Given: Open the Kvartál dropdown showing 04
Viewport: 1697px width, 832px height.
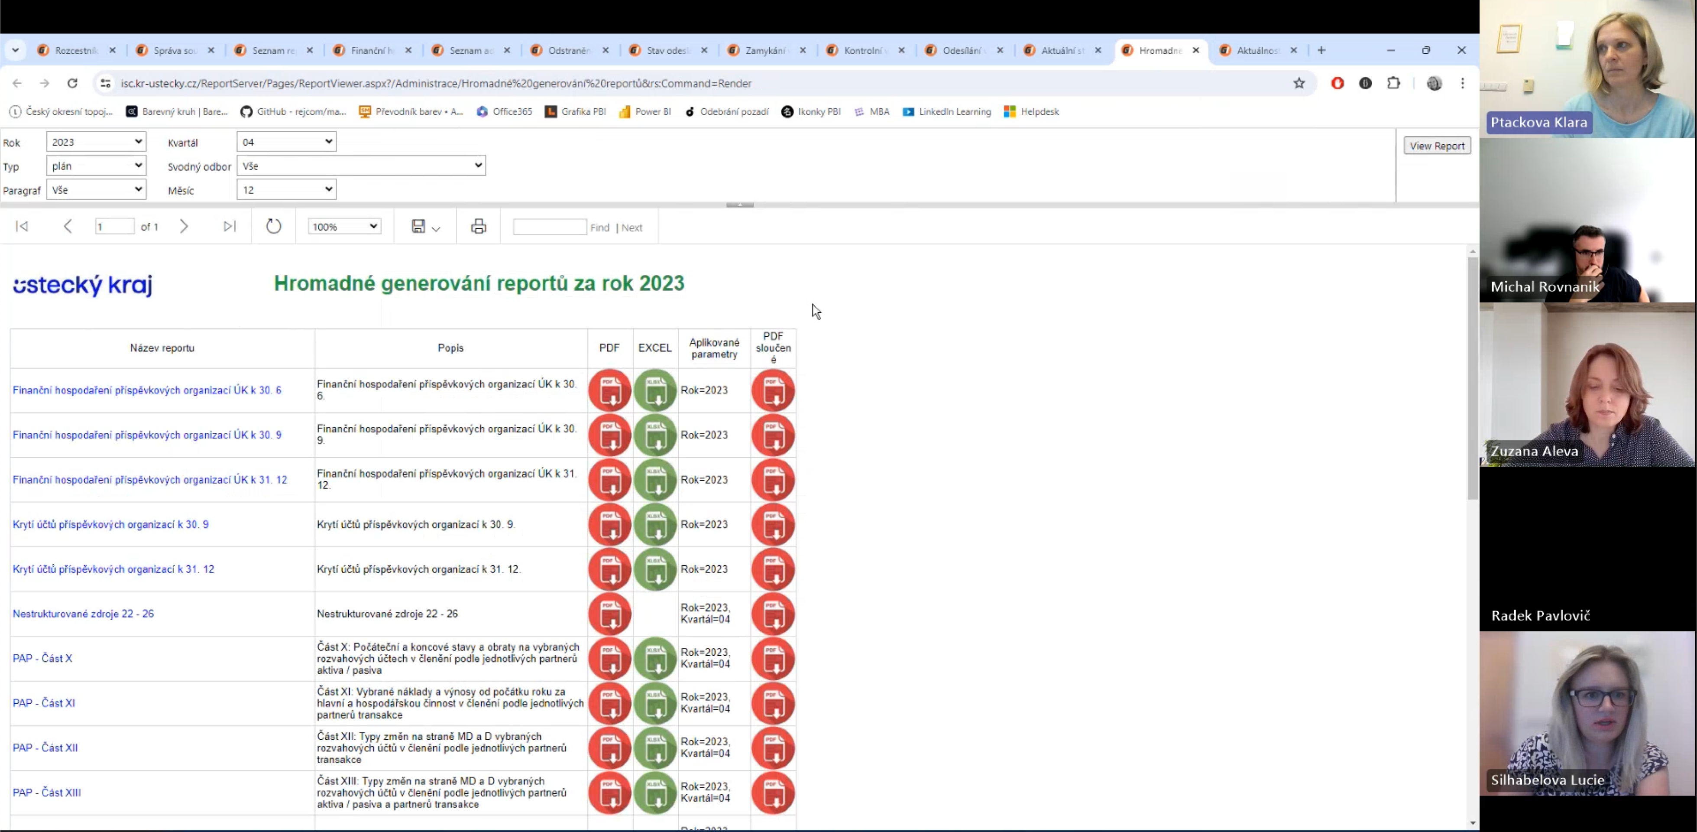Looking at the screenshot, I should [x=287, y=142].
